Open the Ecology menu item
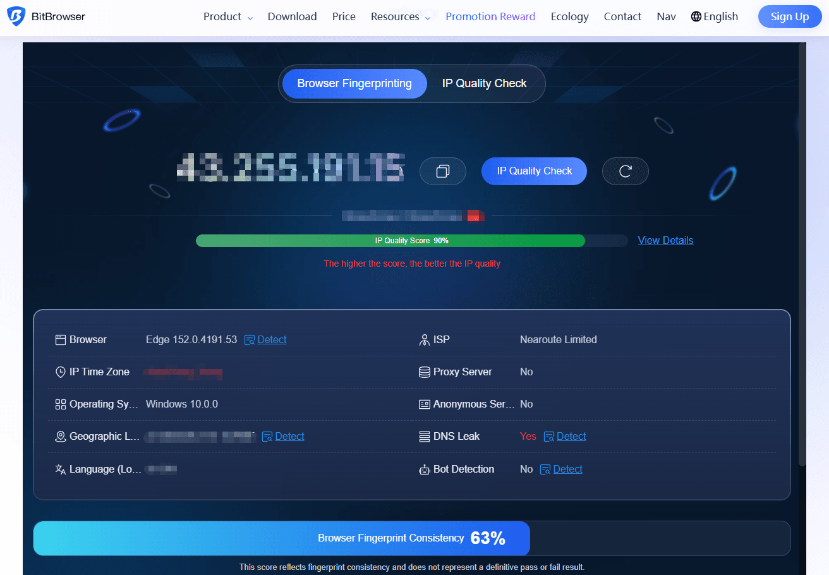This screenshot has height=575, width=829. [569, 16]
